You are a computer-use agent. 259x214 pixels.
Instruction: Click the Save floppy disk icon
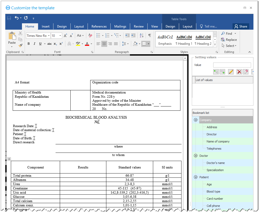[9, 18]
